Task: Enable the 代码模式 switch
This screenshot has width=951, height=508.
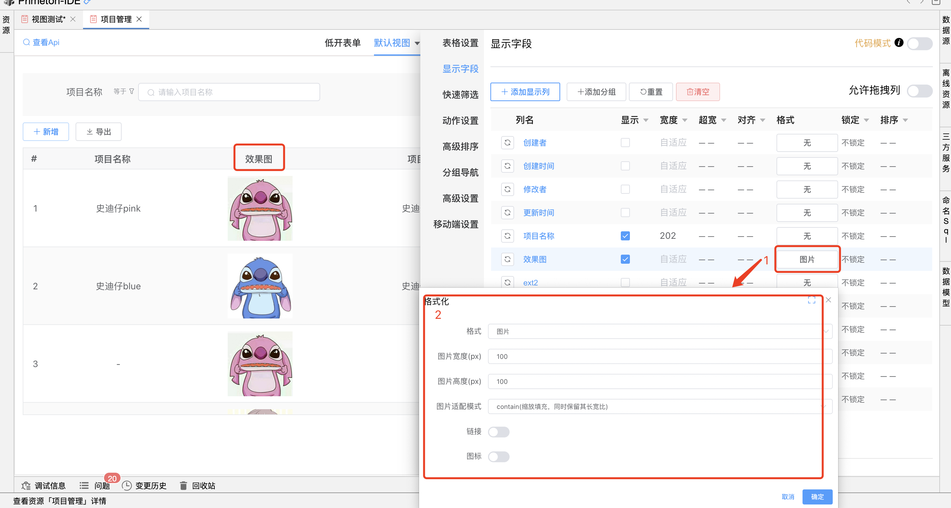Action: pyautogui.click(x=919, y=43)
